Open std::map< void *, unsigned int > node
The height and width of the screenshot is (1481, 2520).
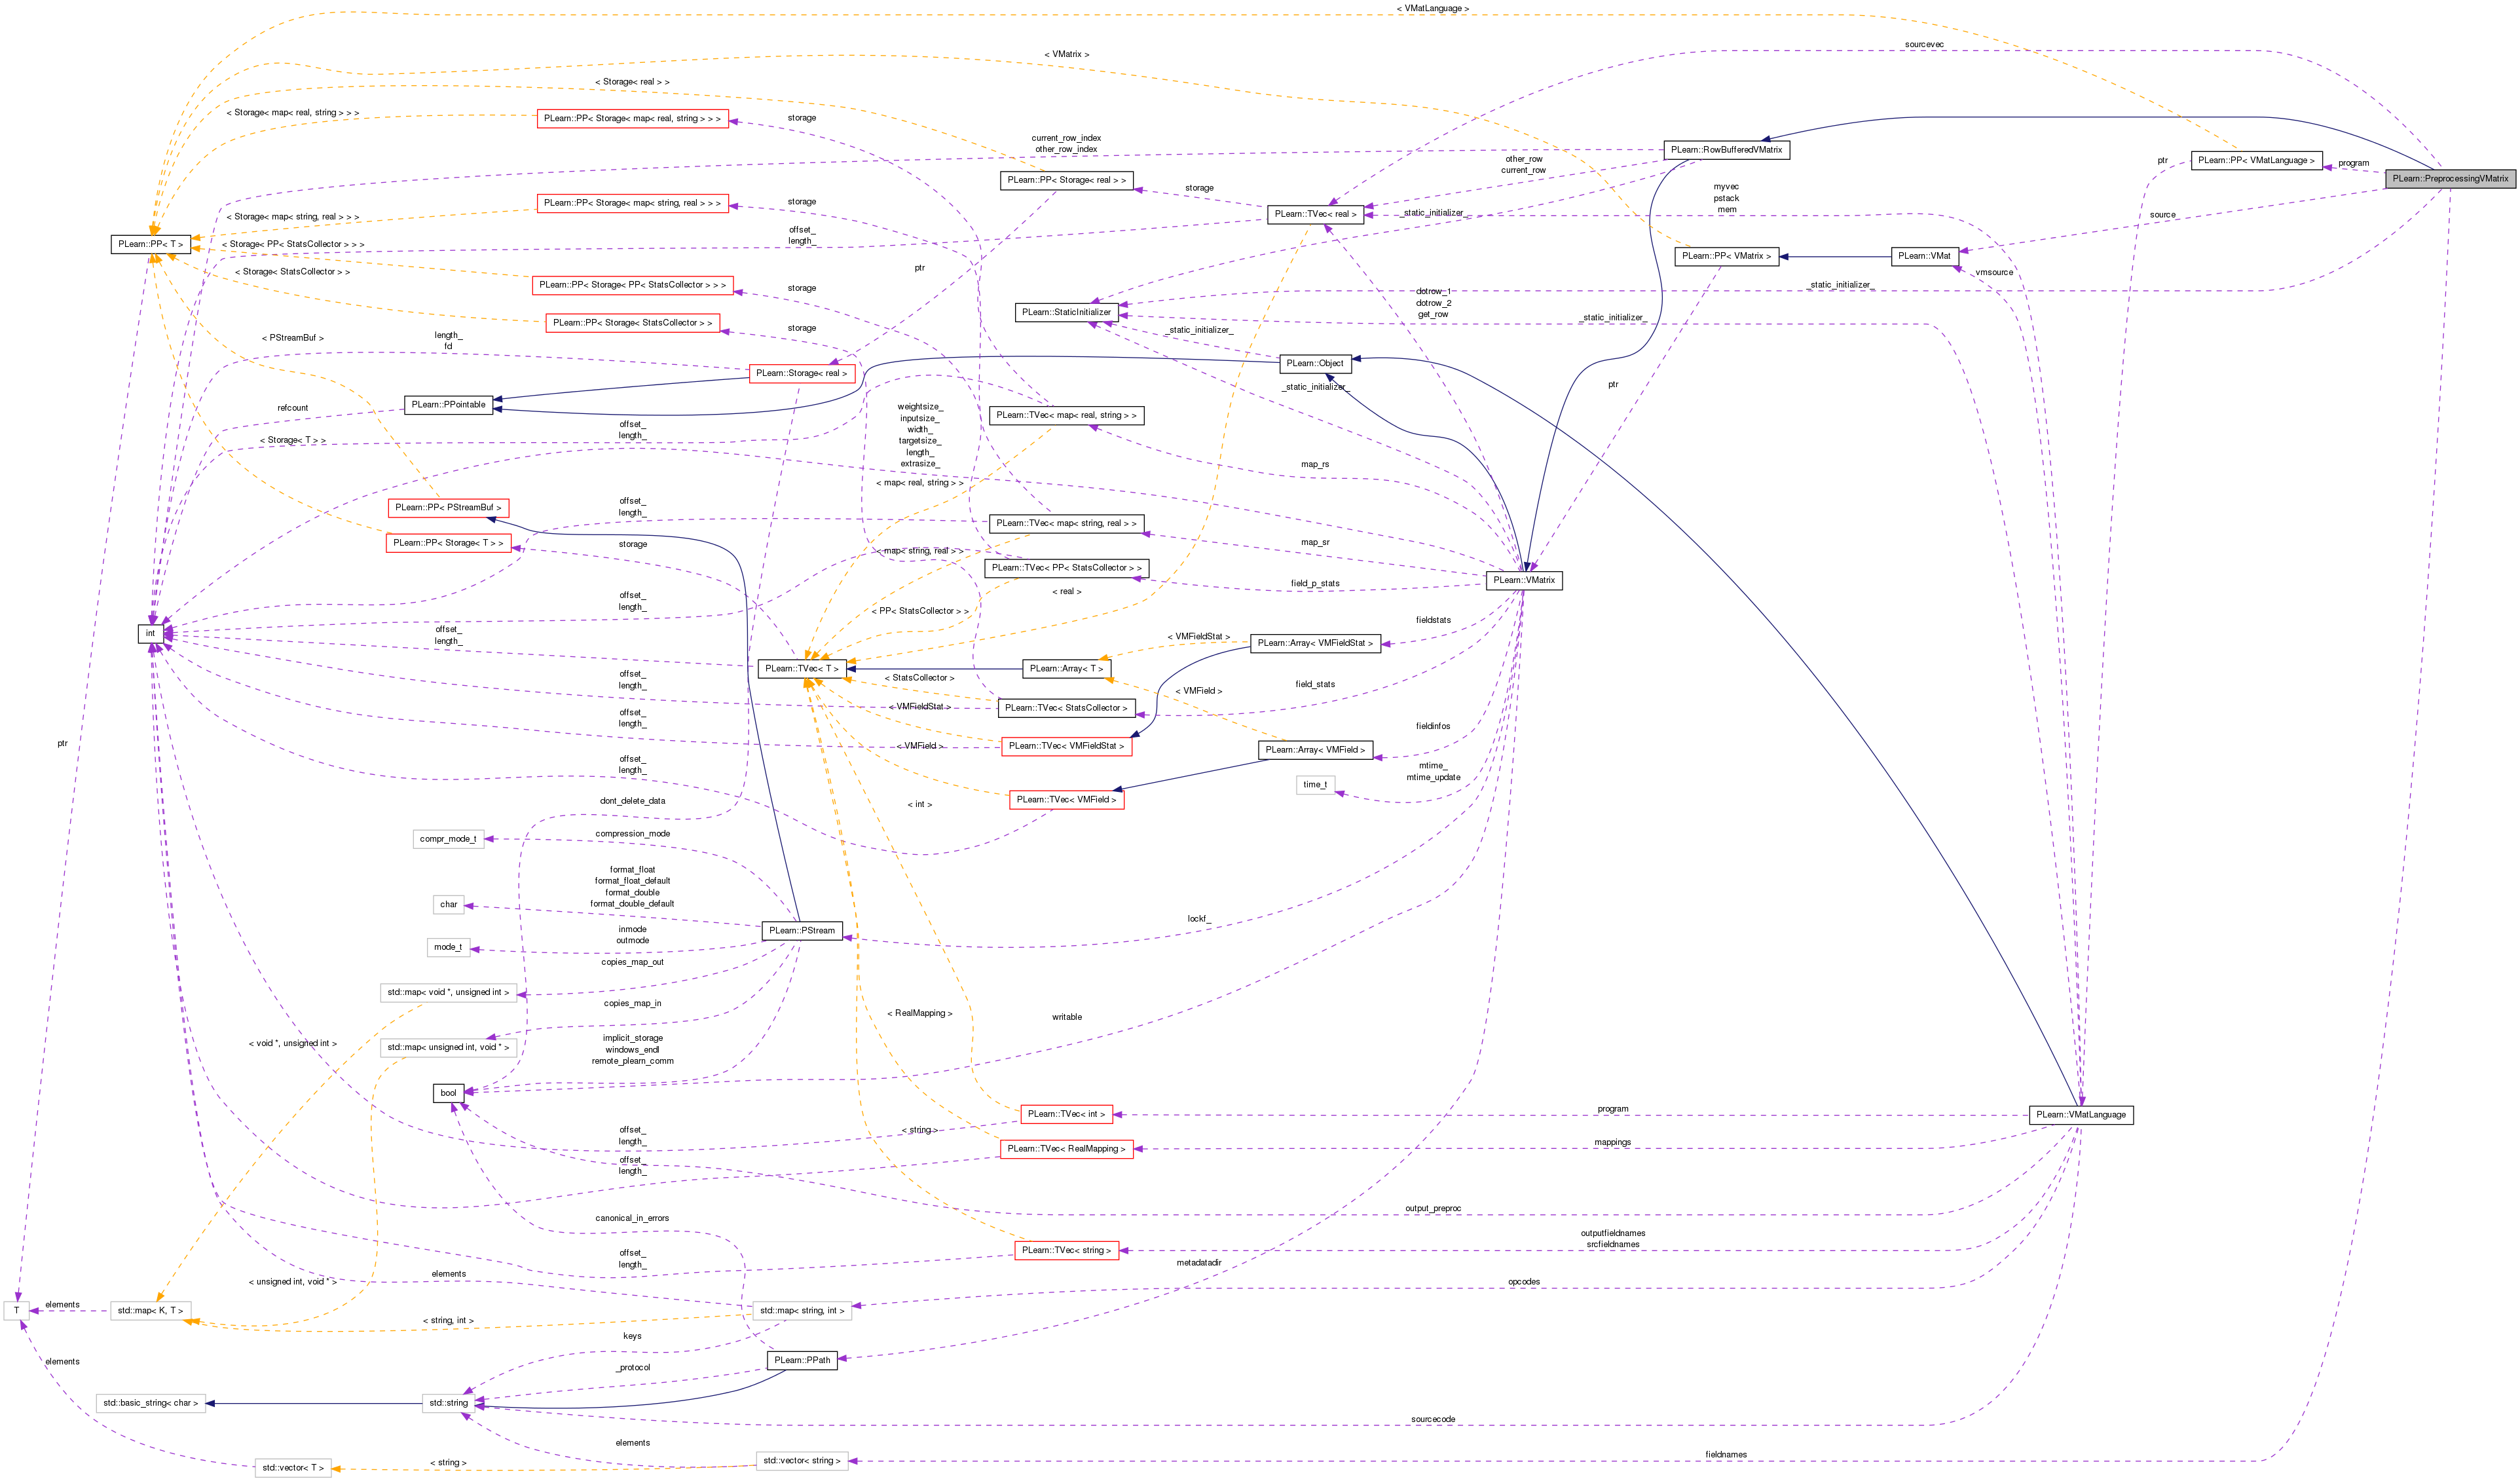coord(448,993)
